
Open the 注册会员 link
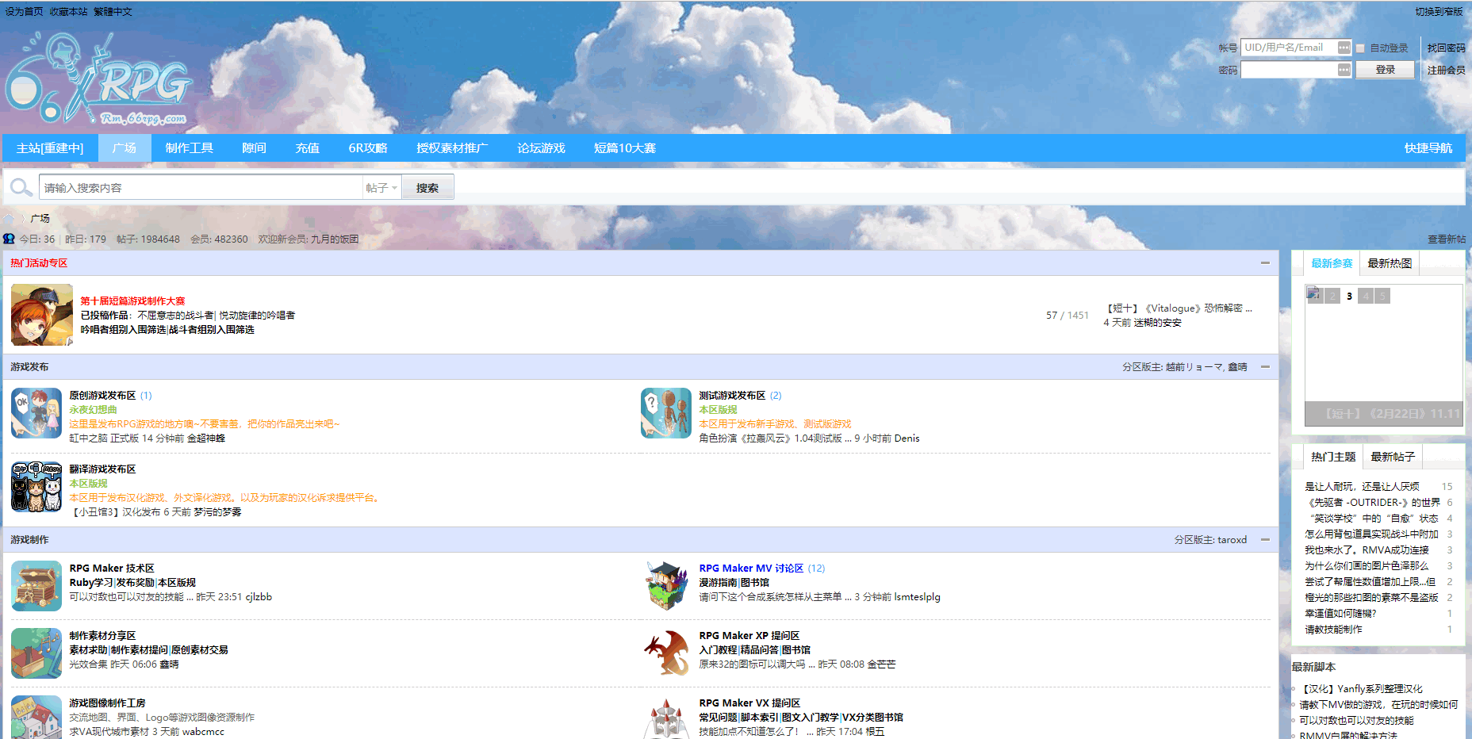1447,71
